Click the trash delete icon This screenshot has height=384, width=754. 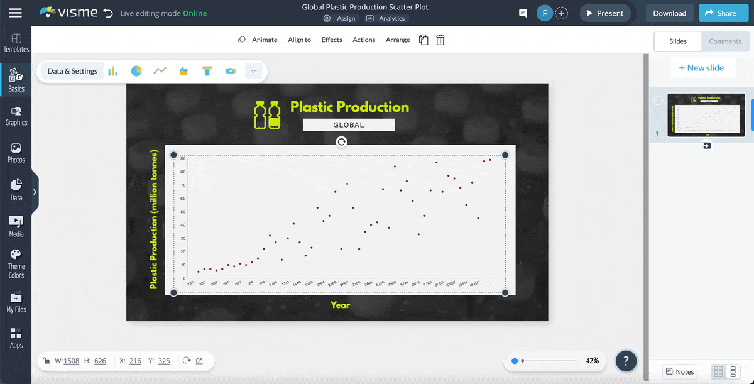coord(440,40)
